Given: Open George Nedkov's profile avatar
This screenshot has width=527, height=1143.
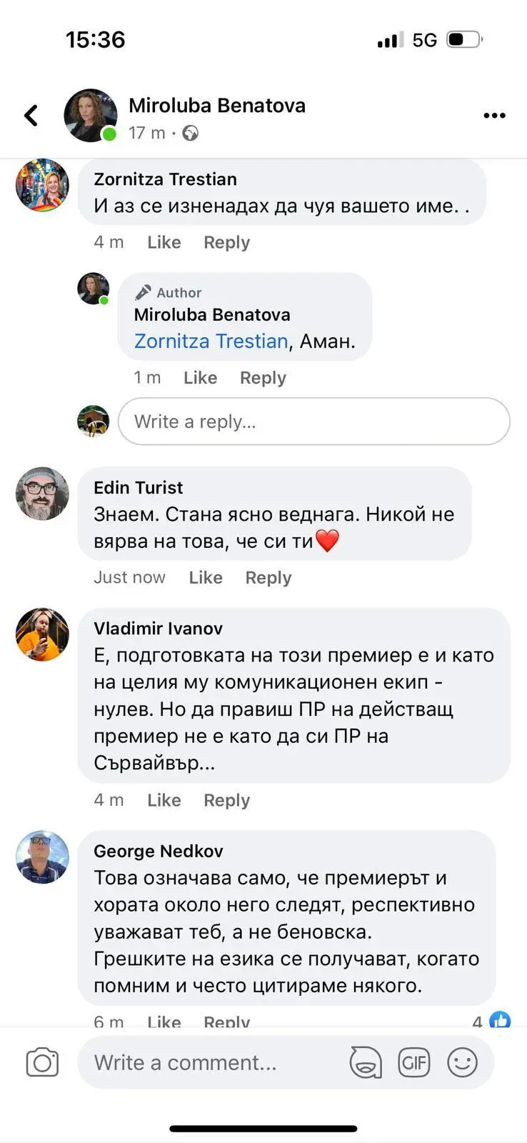Looking at the screenshot, I should (43, 857).
